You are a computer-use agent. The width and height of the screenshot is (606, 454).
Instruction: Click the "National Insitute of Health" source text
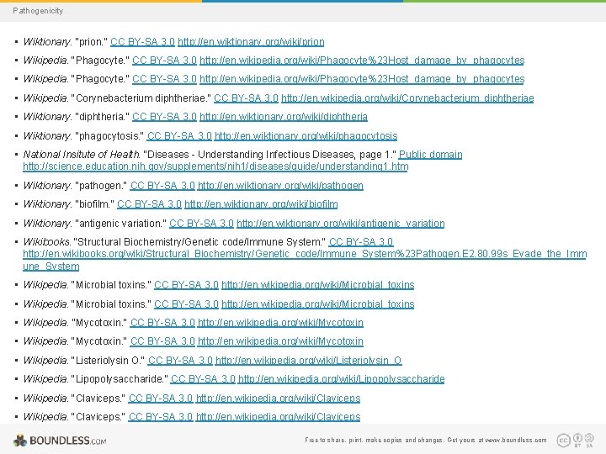pos(81,155)
